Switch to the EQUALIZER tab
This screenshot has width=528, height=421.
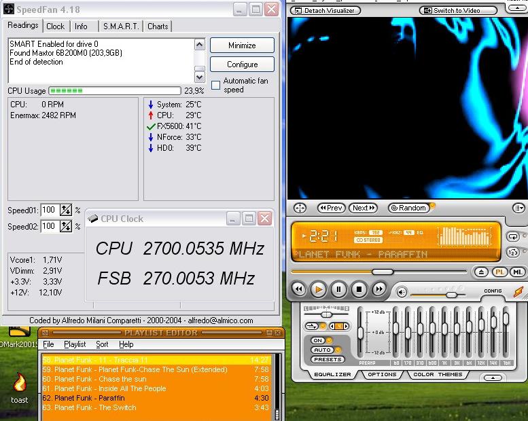coord(332,375)
